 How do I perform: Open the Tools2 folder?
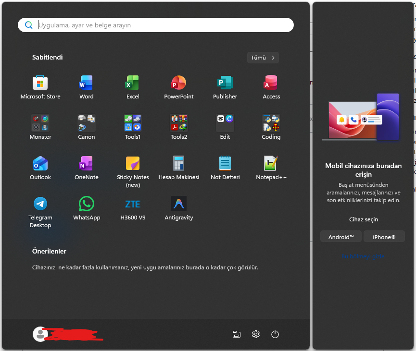point(179,127)
